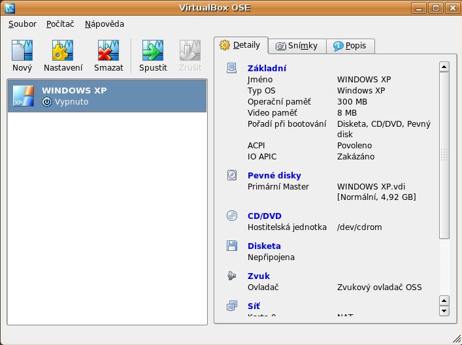This screenshot has width=462, height=345.
Task: Open the Síť settings link
Action: 254,306
